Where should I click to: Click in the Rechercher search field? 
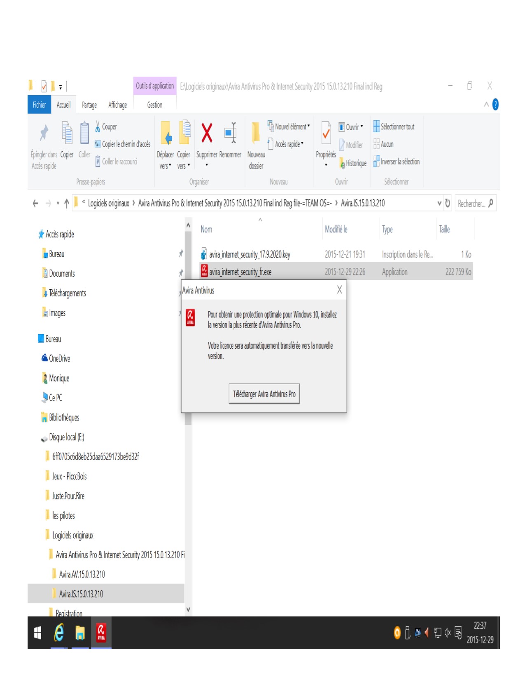471,204
